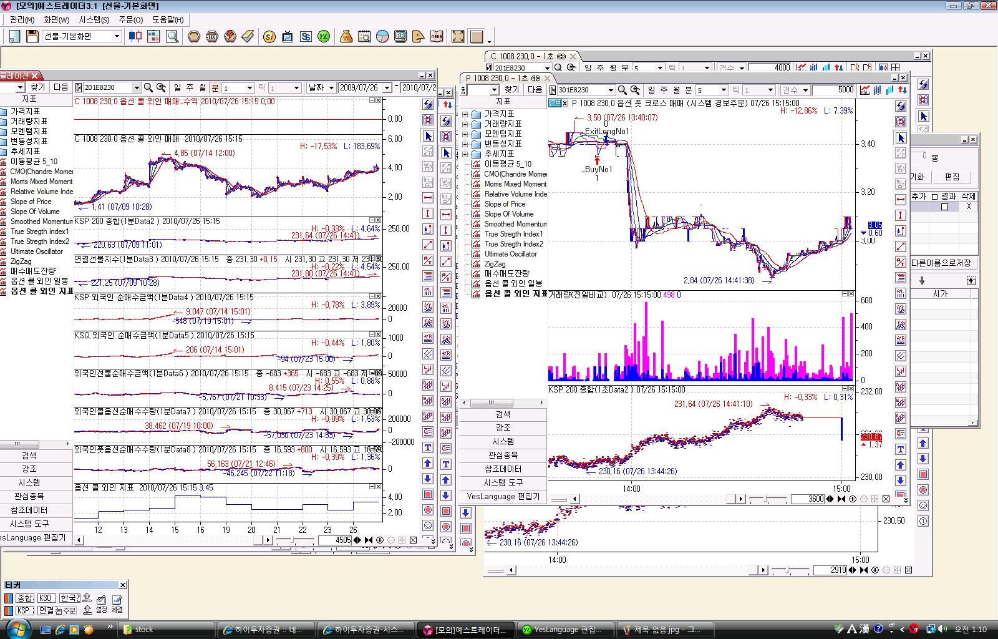This screenshot has height=639, width=998.
Task: Click the red-blue up/down arrows icon beside 5000 field
Action: point(902,90)
